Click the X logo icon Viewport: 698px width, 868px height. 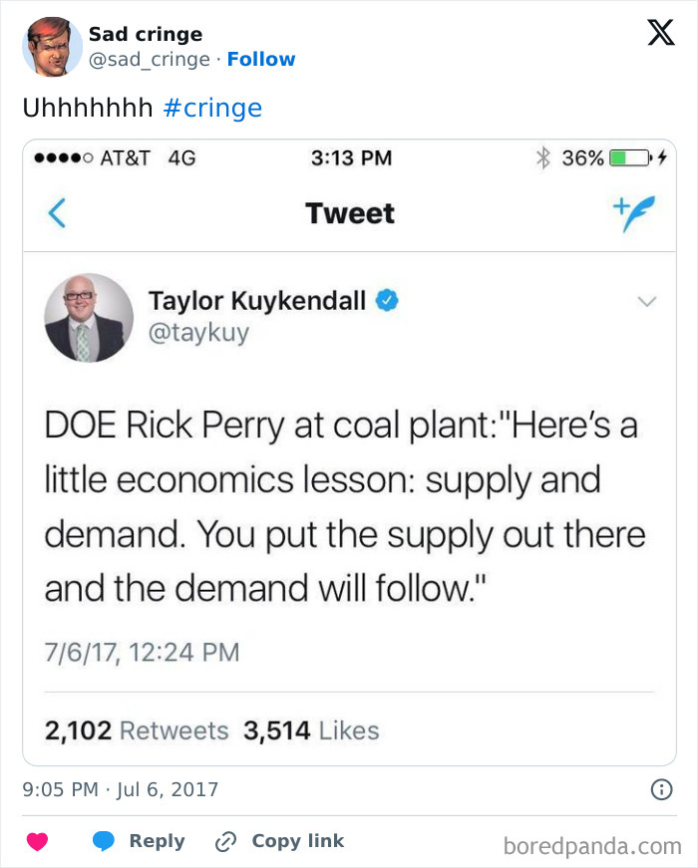point(661,32)
